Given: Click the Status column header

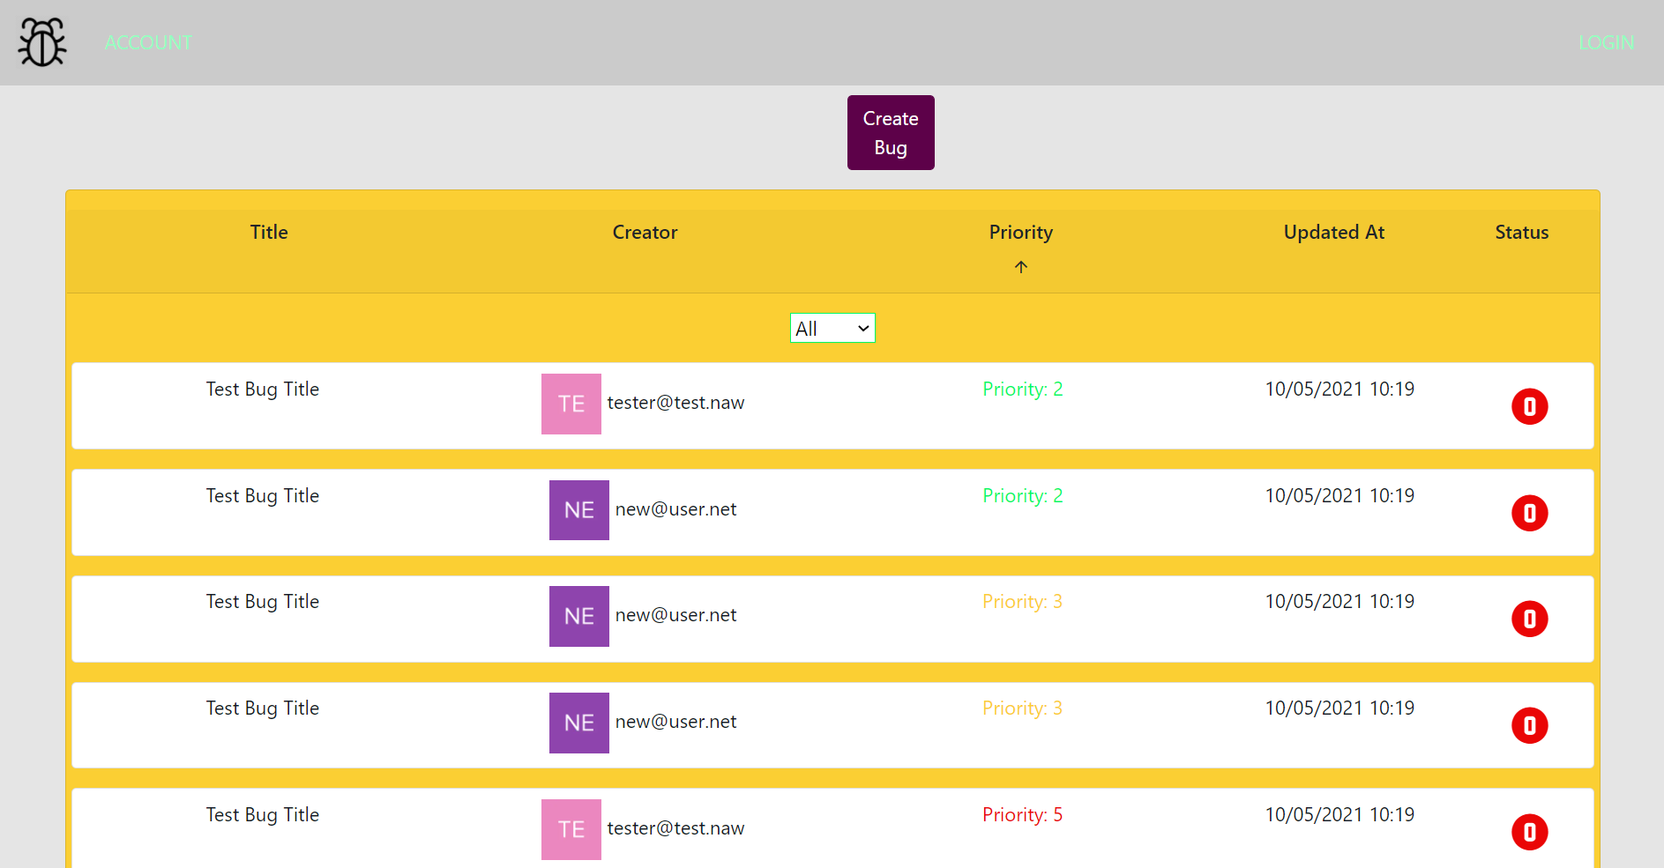Looking at the screenshot, I should click(1521, 233).
